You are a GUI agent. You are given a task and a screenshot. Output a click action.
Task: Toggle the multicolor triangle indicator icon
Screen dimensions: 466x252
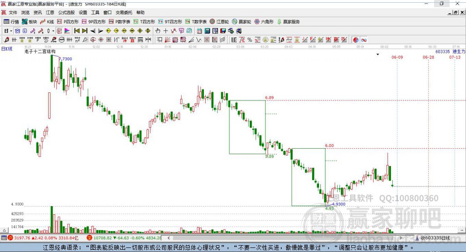pos(67,31)
